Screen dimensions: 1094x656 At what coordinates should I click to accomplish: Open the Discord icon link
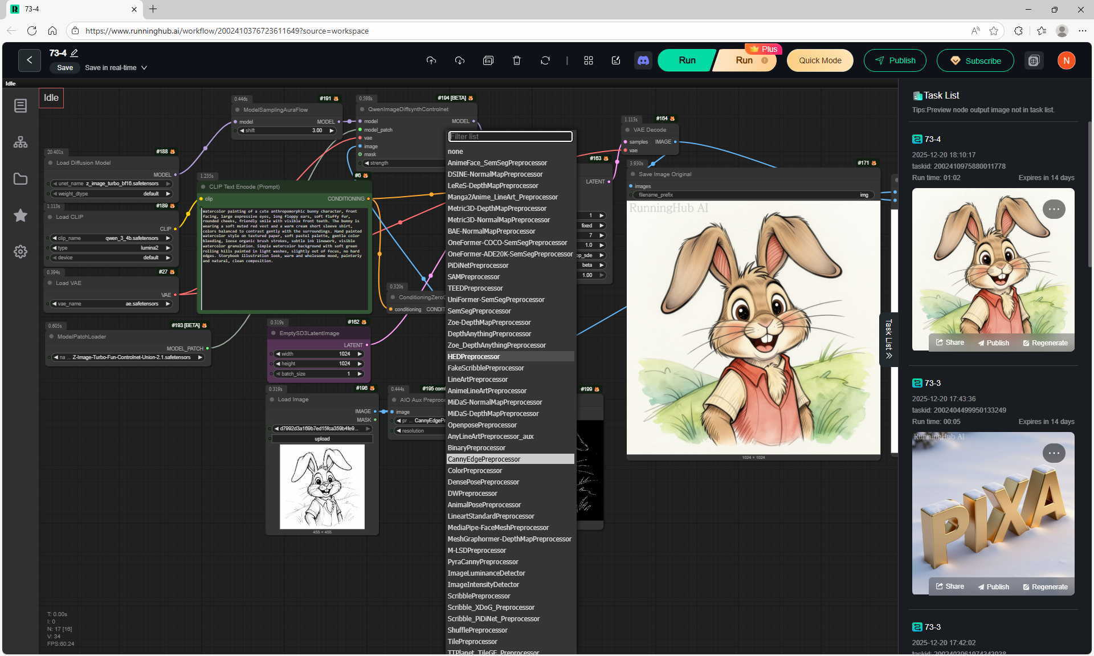(643, 60)
